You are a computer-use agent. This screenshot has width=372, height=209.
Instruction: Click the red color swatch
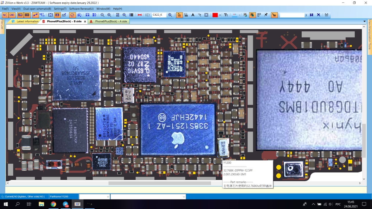click(x=215, y=15)
